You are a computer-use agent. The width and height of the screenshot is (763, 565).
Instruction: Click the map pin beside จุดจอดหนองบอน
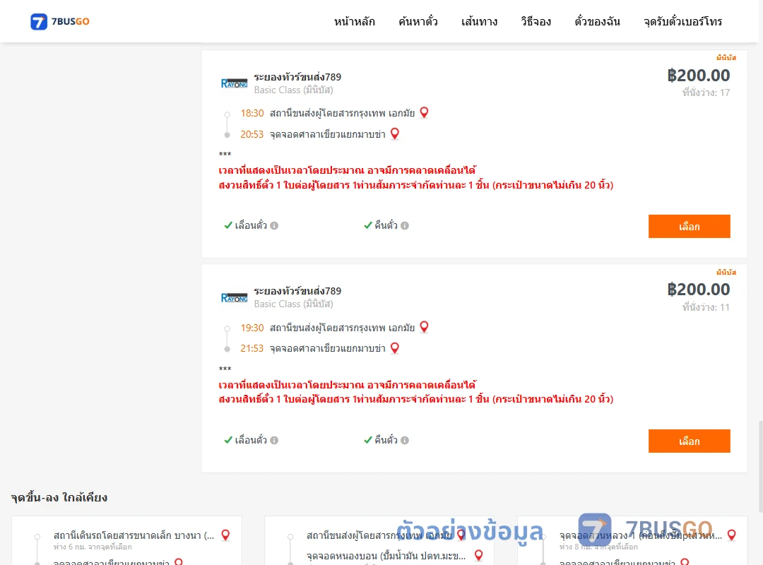[479, 555]
